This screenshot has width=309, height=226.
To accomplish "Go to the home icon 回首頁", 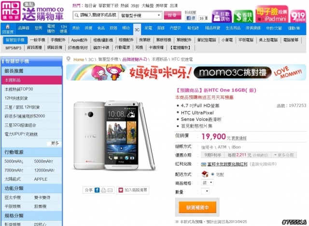I will (8, 29).
